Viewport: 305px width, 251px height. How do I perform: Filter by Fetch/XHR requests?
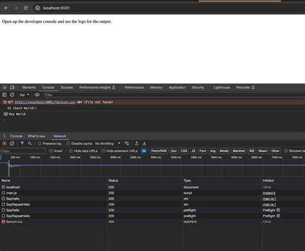click(159, 151)
